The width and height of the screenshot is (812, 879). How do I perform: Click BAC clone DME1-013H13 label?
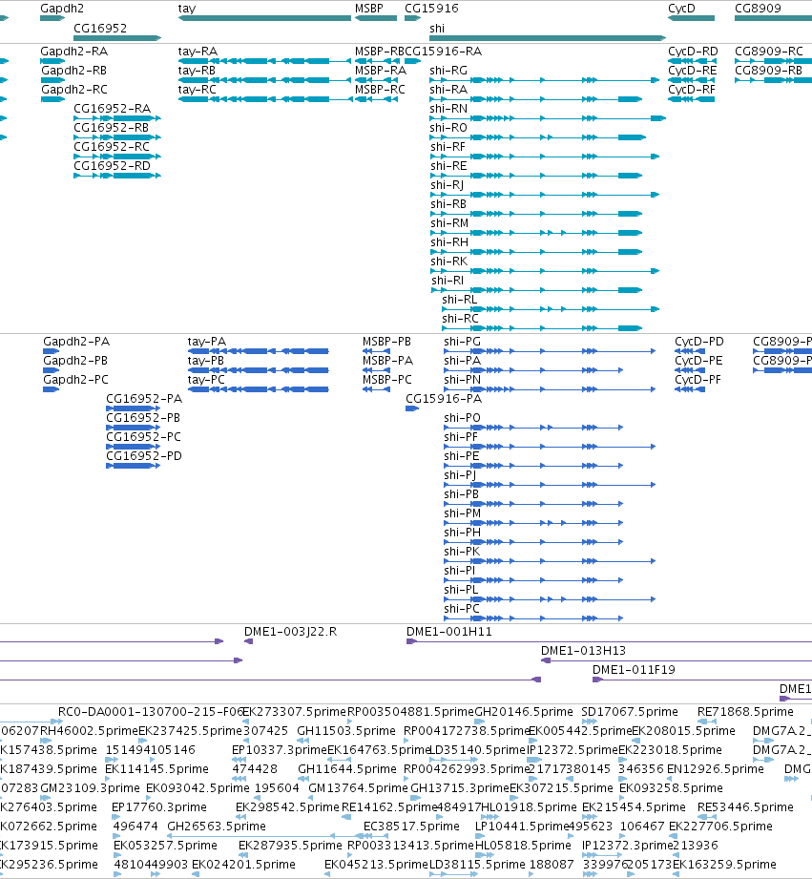583,651
